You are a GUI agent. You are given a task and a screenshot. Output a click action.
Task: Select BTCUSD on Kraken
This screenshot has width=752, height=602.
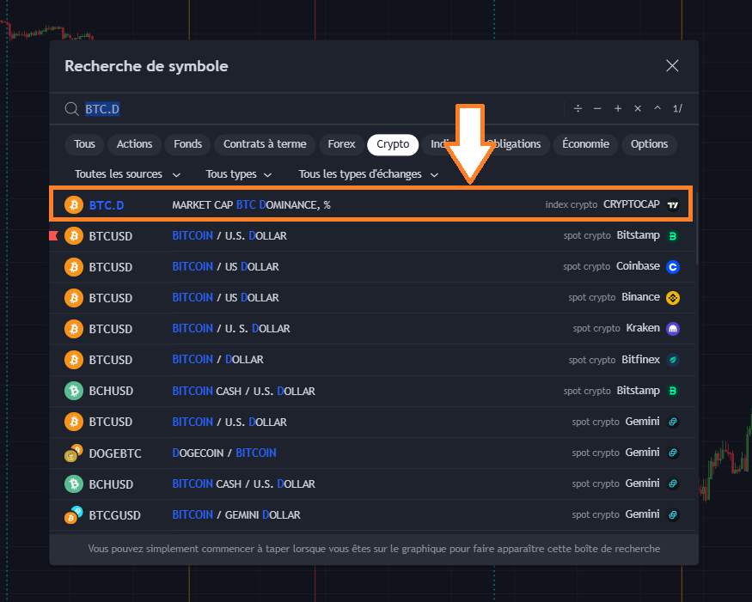373,329
